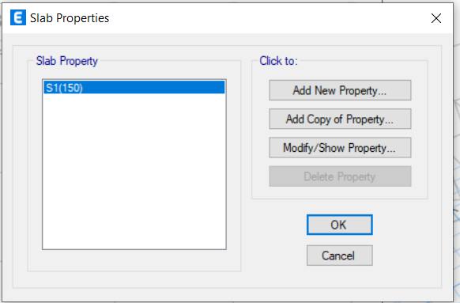Click the Slab Properties title bar text
Screen dimensions: 460x303
tap(70, 18)
